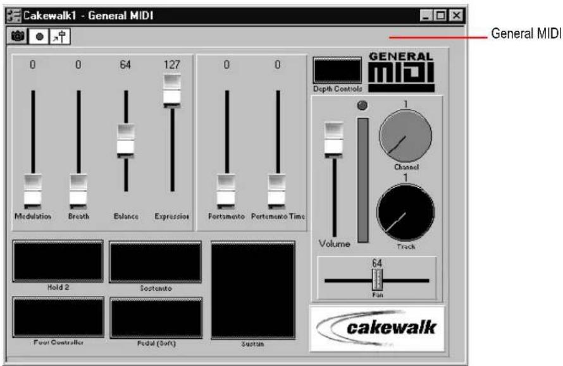563x366 pixels.
Task: Click the vertical level meter bar
Action: click(x=362, y=180)
